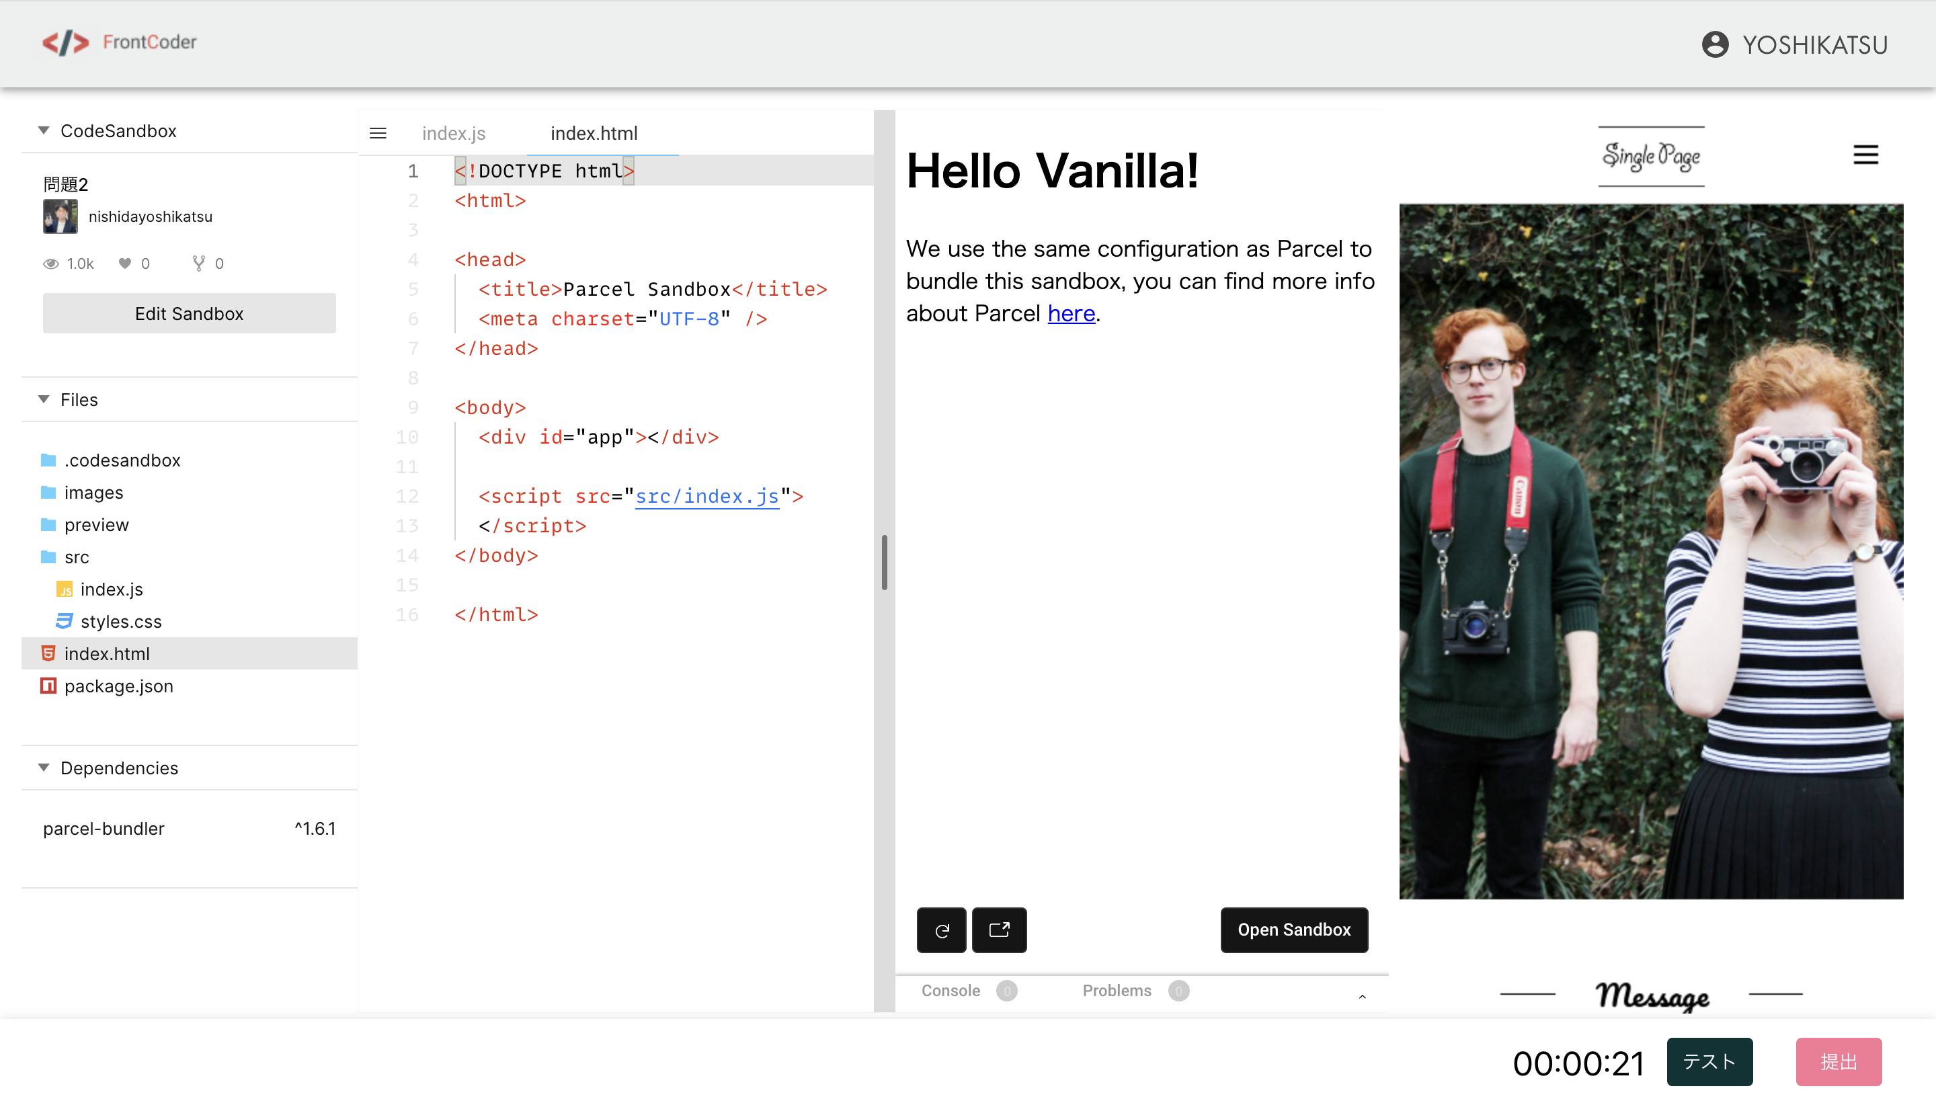
Task: Collapse the Files section
Action: (44, 399)
